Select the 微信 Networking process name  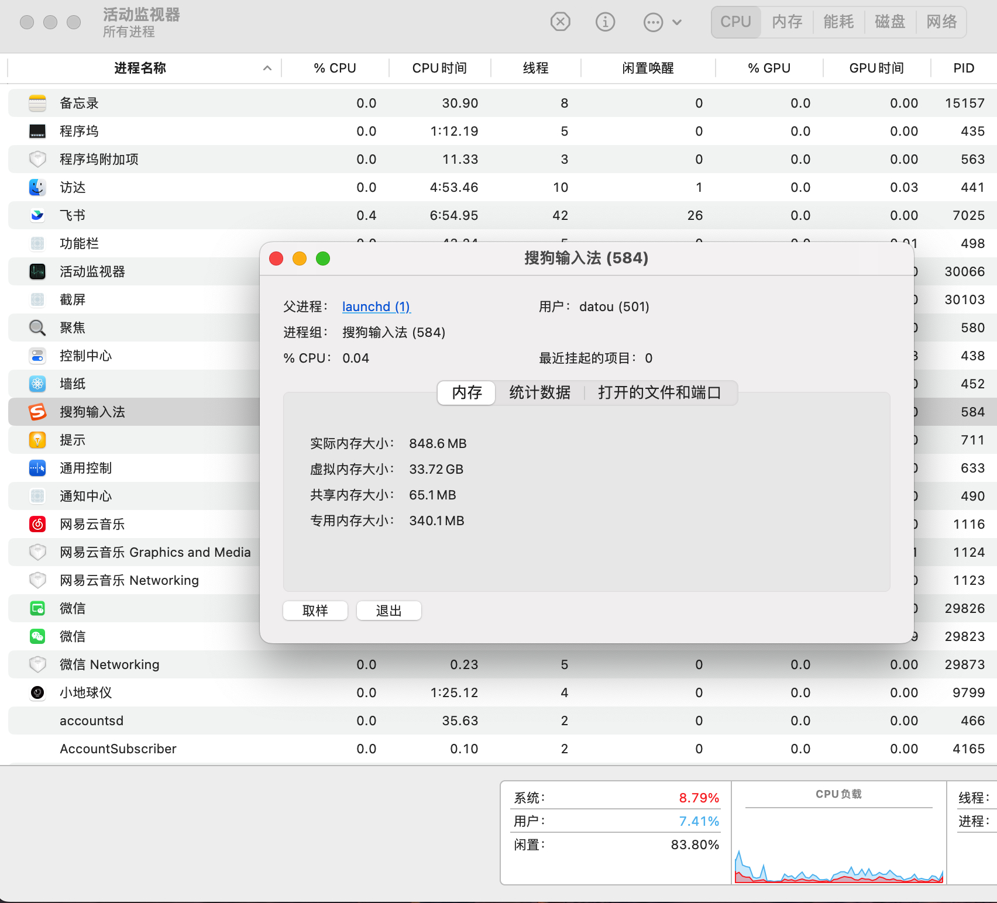click(109, 664)
